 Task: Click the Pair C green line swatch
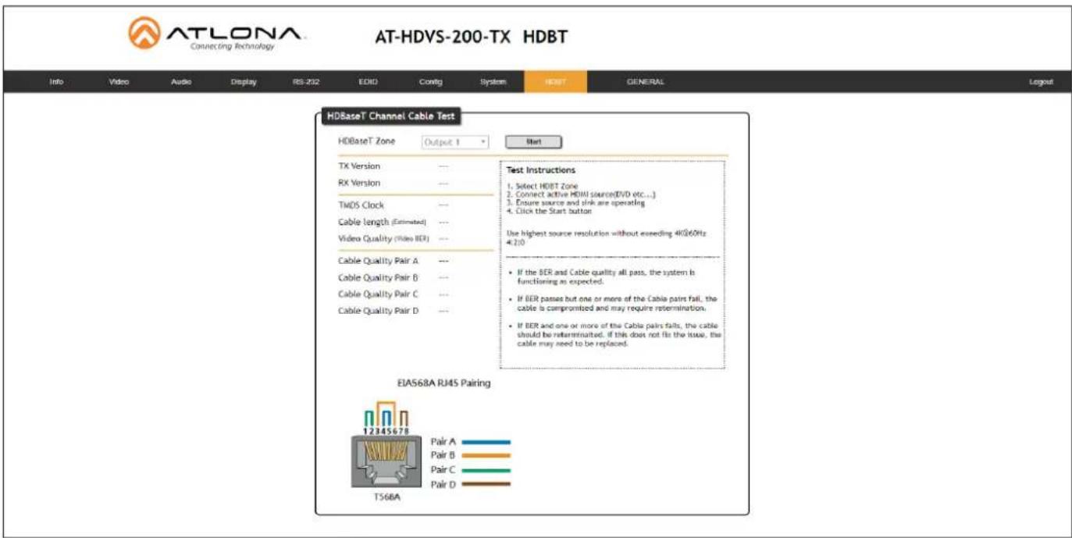(x=486, y=470)
